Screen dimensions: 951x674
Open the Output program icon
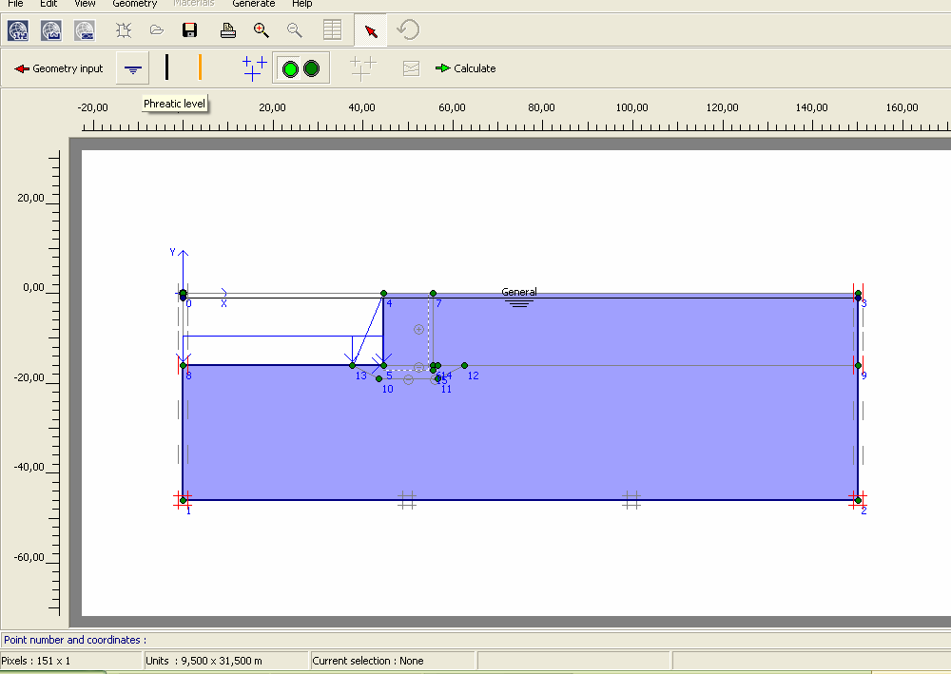coord(51,30)
